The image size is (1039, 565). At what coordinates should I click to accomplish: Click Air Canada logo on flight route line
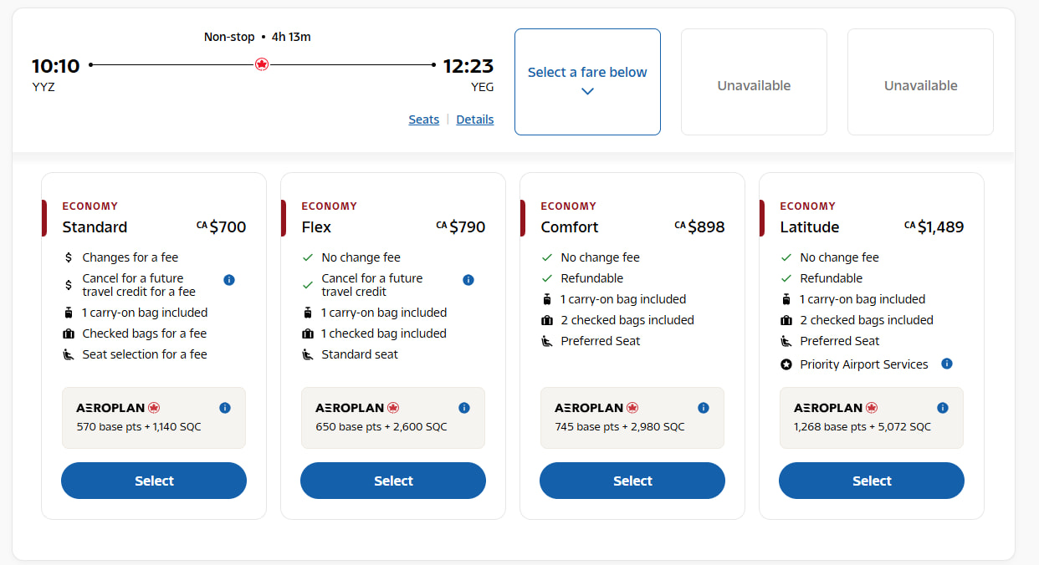(x=262, y=64)
